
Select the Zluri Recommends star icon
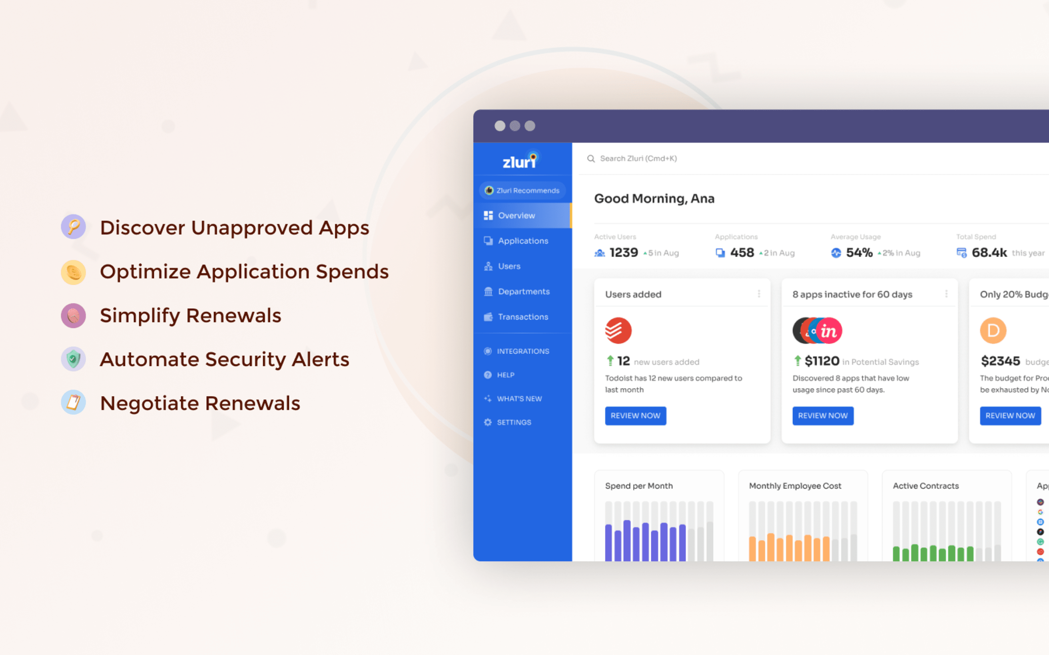(489, 189)
